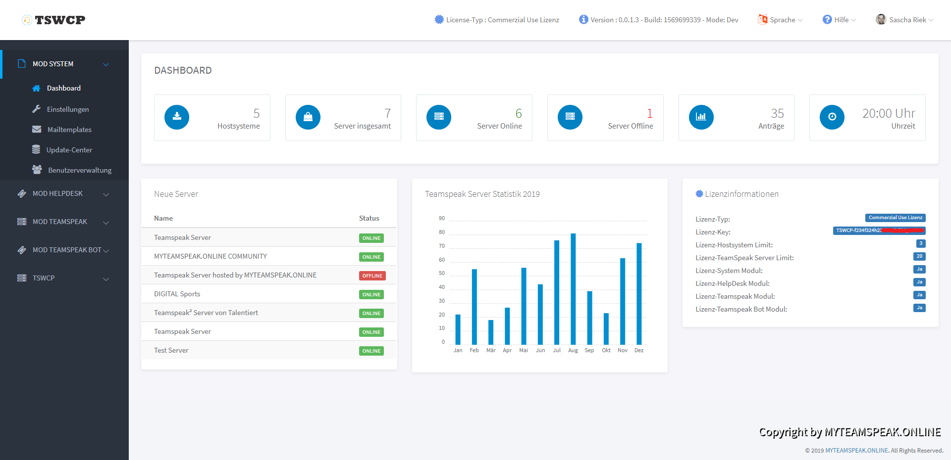This screenshot has height=460, width=951.
Task: Click the red OFFLINE status badge
Action: (372, 276)
